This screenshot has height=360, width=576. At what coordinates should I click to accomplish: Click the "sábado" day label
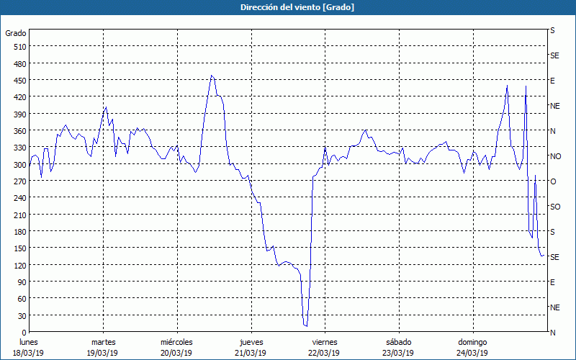coord(399,342)
